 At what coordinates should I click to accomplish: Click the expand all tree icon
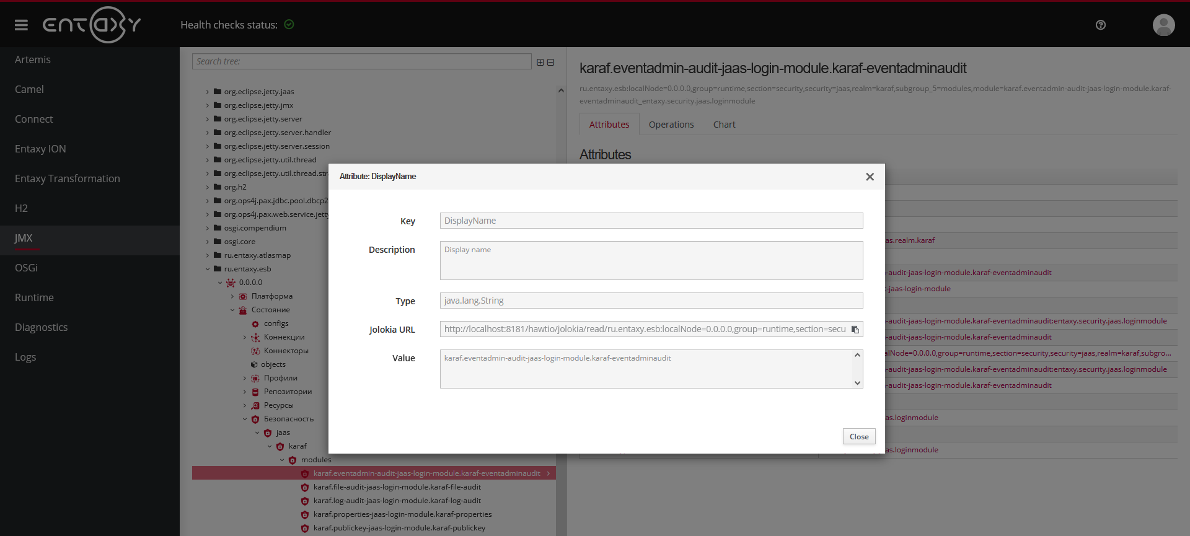(x=540, y=62)
